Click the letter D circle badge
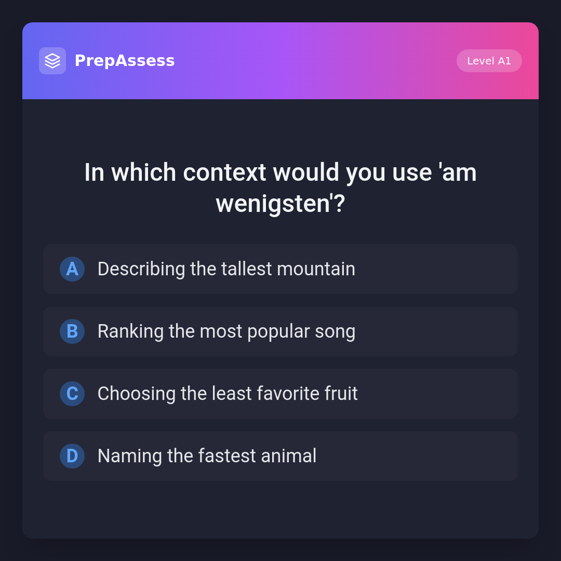561x561 pixels. click(72, 456)
